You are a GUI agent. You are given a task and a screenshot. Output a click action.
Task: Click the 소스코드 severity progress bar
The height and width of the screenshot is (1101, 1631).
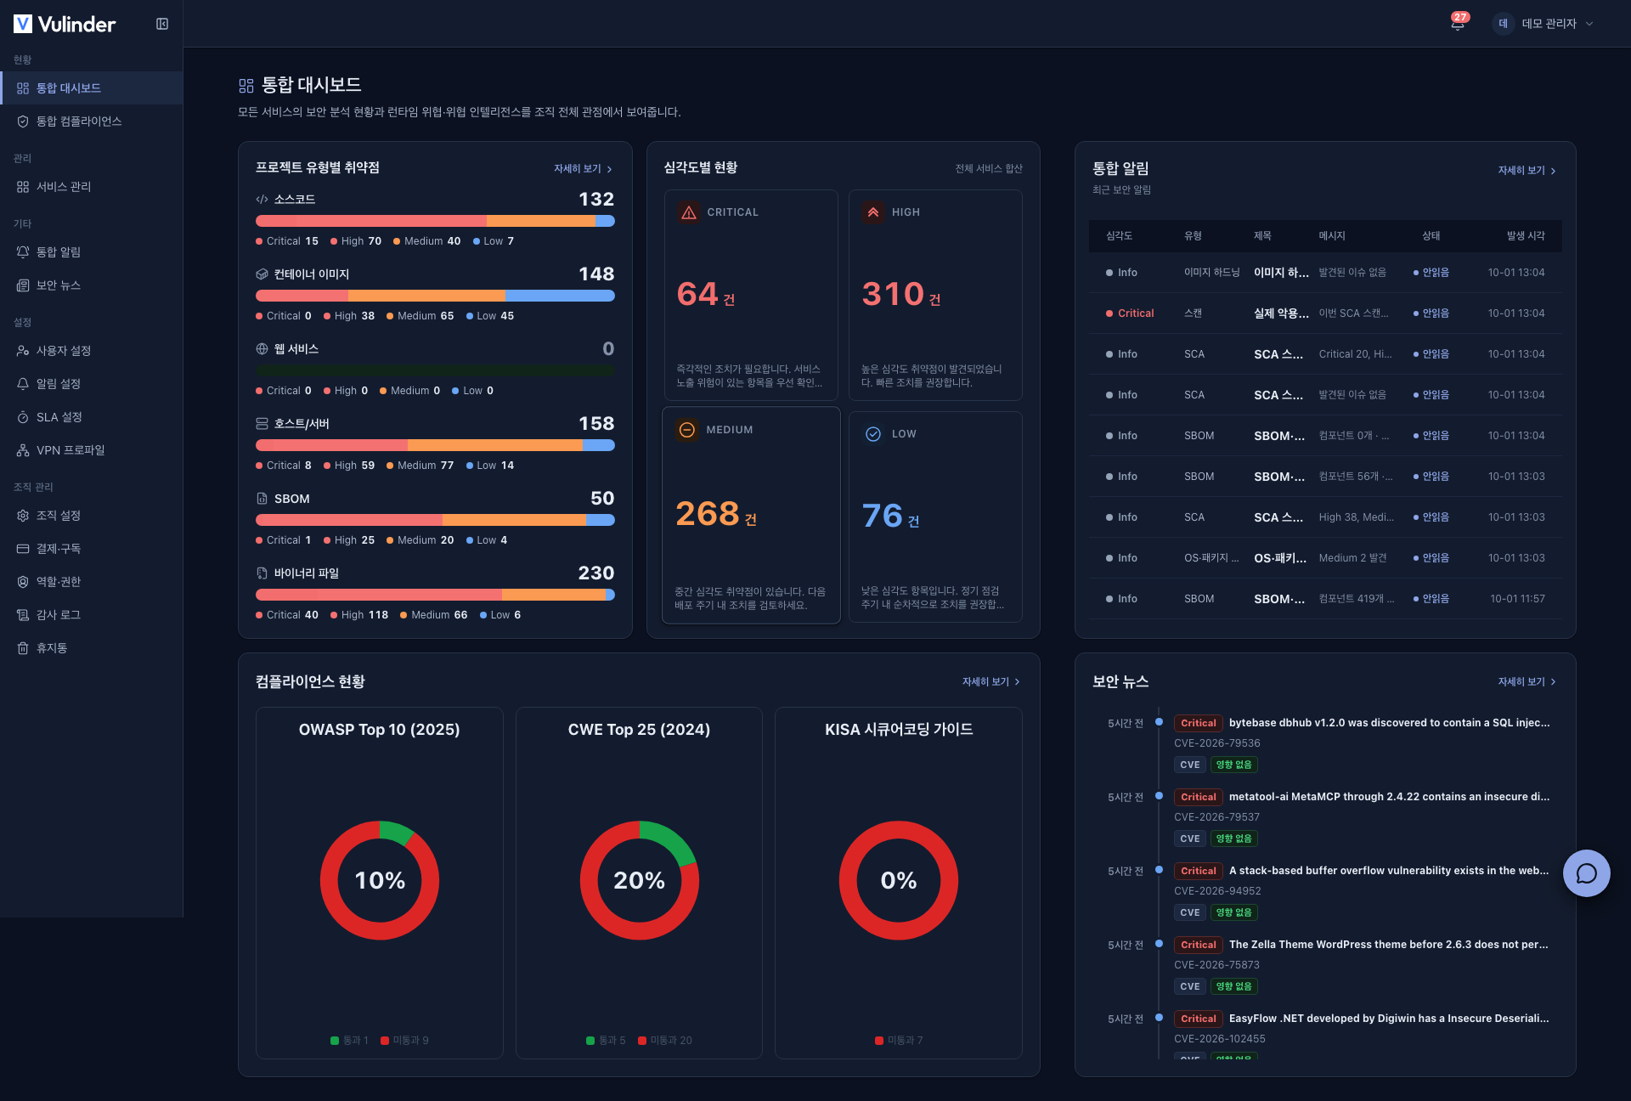point(435,221)
